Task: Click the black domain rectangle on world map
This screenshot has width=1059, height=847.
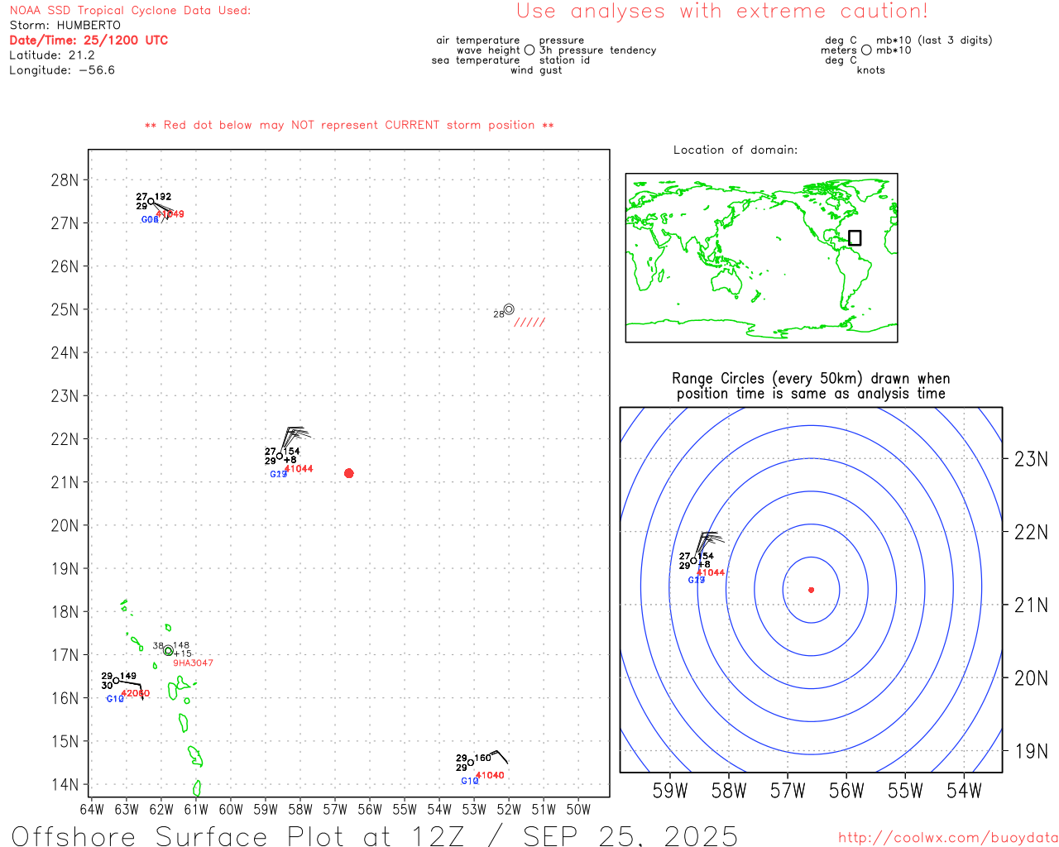Action: pos(855,237)
